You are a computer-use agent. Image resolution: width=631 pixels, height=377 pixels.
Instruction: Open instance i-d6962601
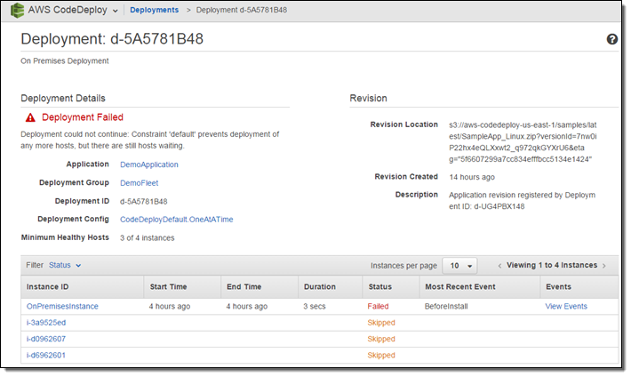(x=45, y=355)
